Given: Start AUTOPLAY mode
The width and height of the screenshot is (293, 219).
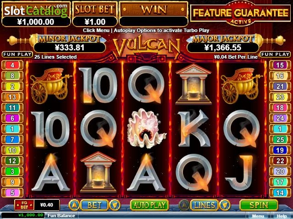Looking at the screenshot, I should [x=149, y=205].
